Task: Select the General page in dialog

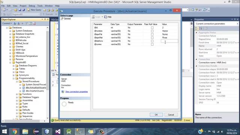Action: [67, 19]
